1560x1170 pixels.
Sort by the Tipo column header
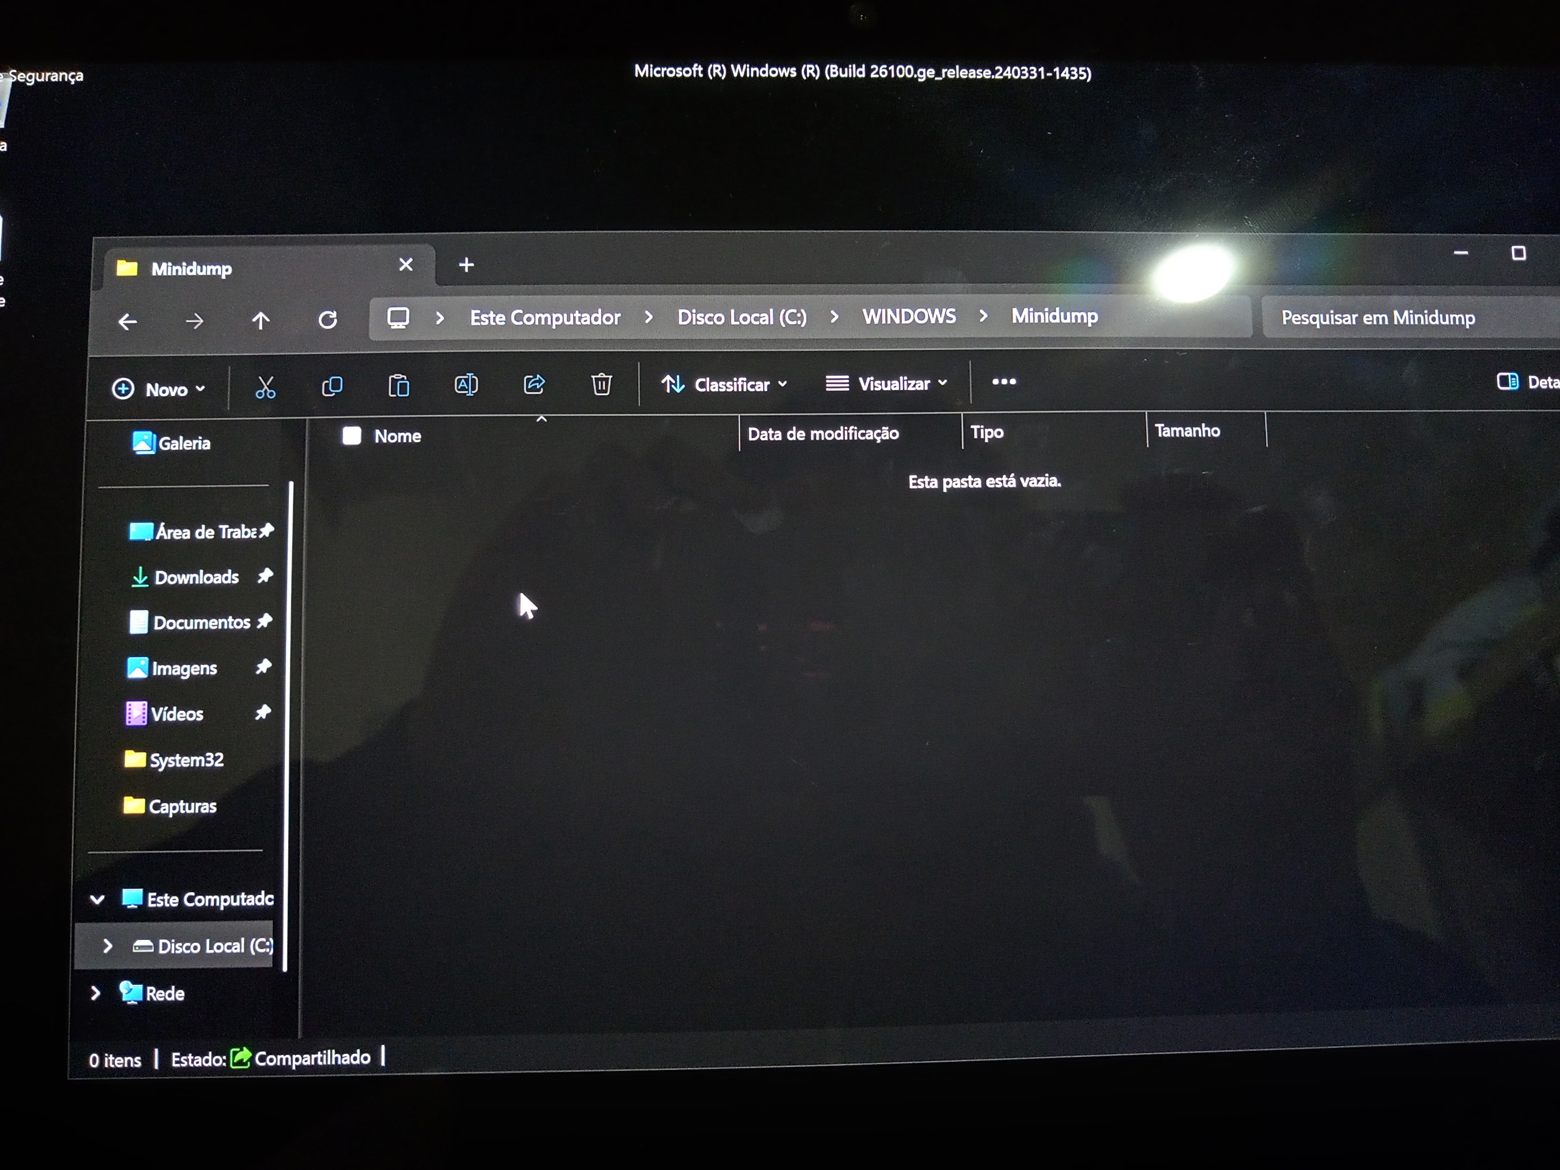tap(986, 432)
